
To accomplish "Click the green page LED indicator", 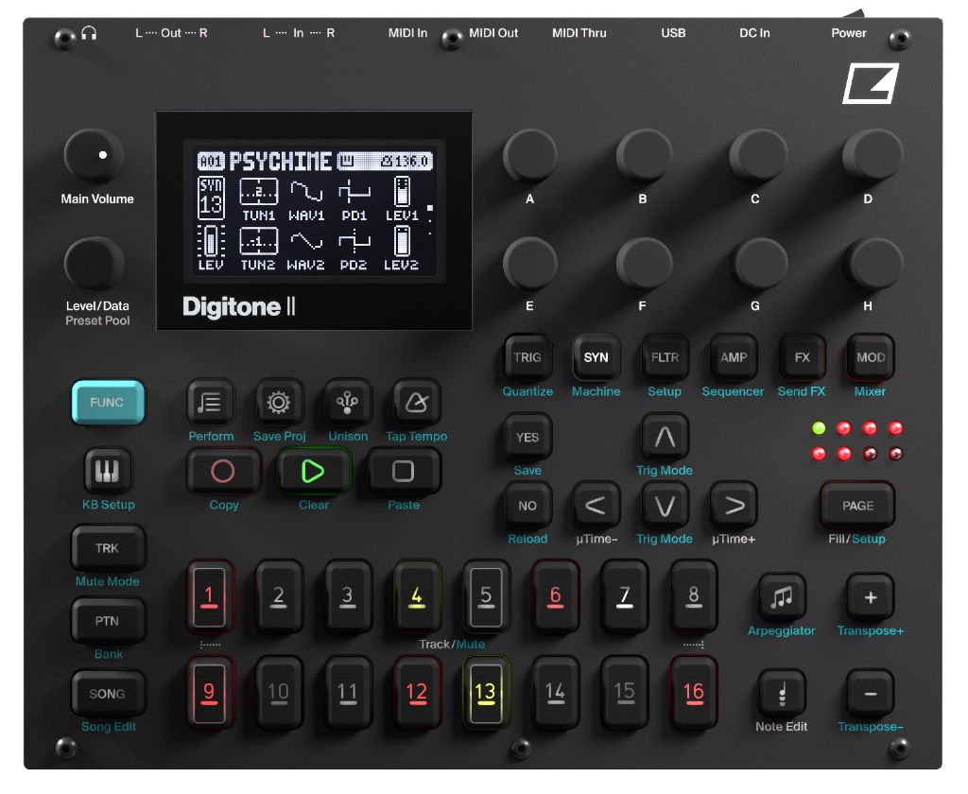I will point(819,427).
